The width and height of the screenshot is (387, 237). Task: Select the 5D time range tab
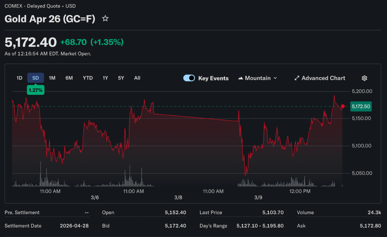point(36,78)
